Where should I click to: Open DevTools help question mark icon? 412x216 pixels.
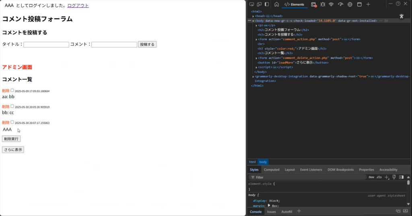398,4
